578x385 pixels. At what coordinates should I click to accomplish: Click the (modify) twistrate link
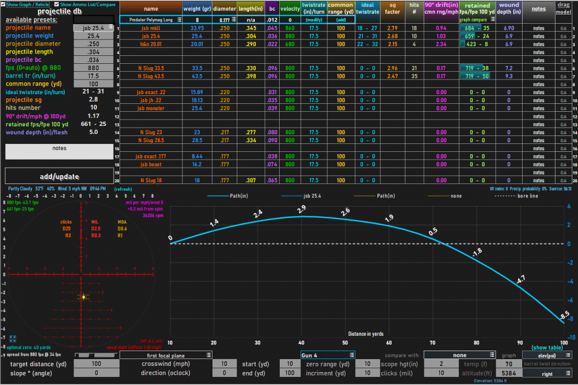tap(314, 20)
